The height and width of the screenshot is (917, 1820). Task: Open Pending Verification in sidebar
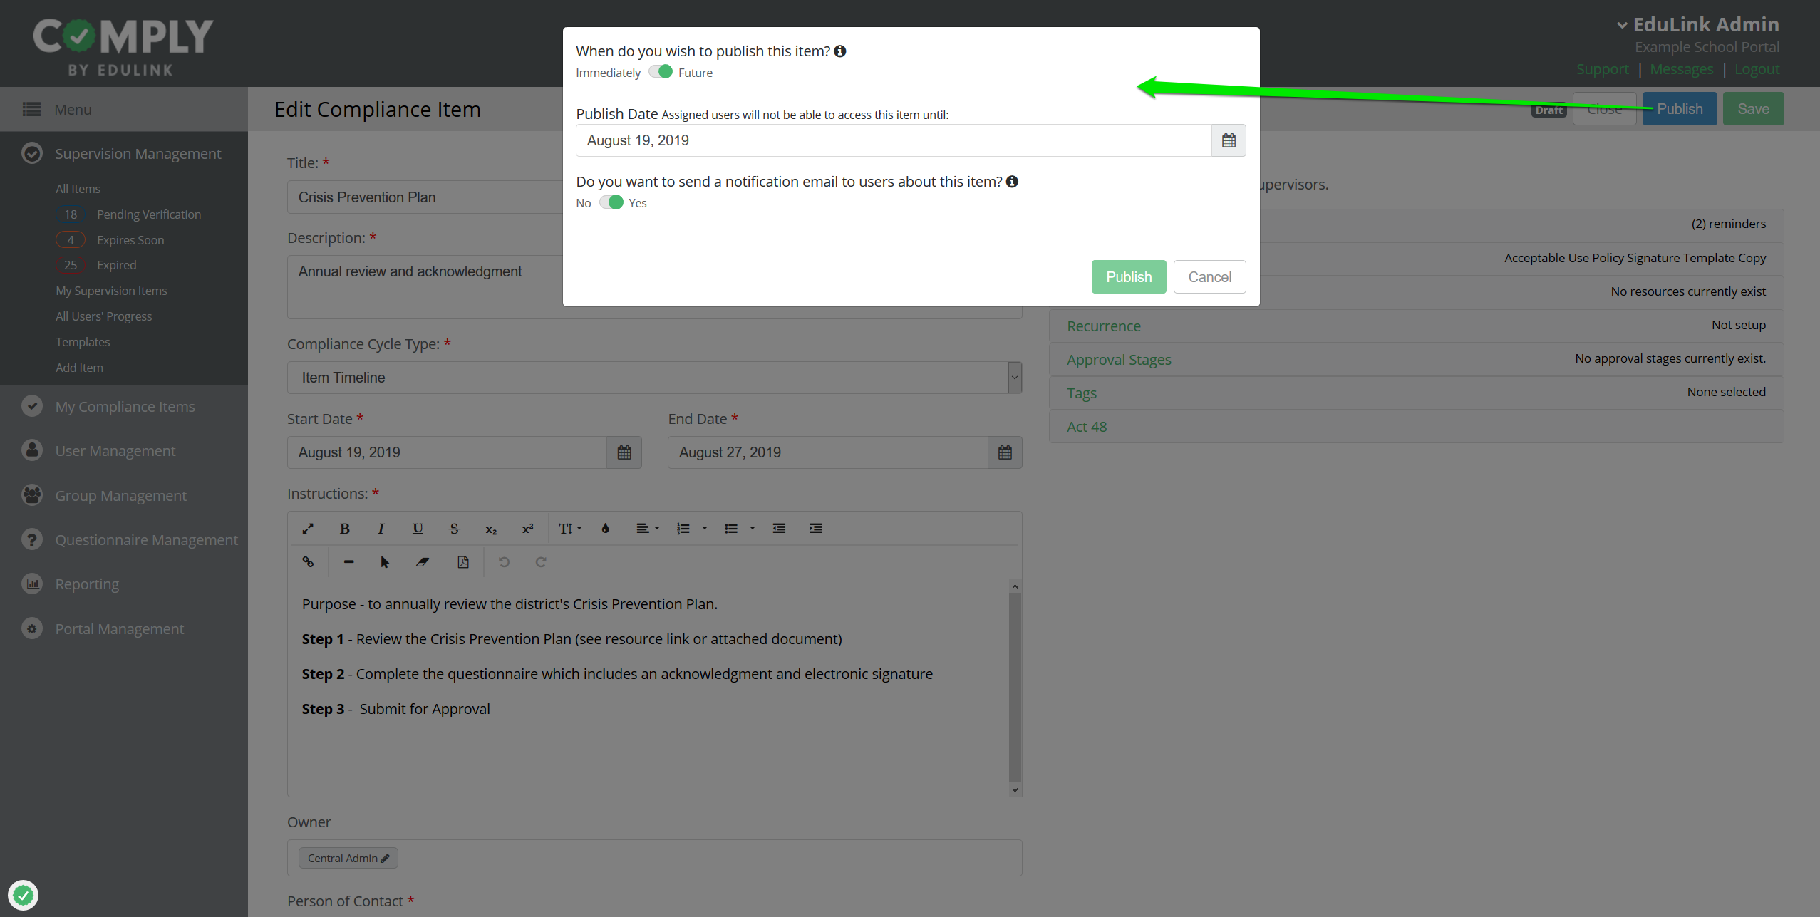pyautogui.click(x=148, y=214)
